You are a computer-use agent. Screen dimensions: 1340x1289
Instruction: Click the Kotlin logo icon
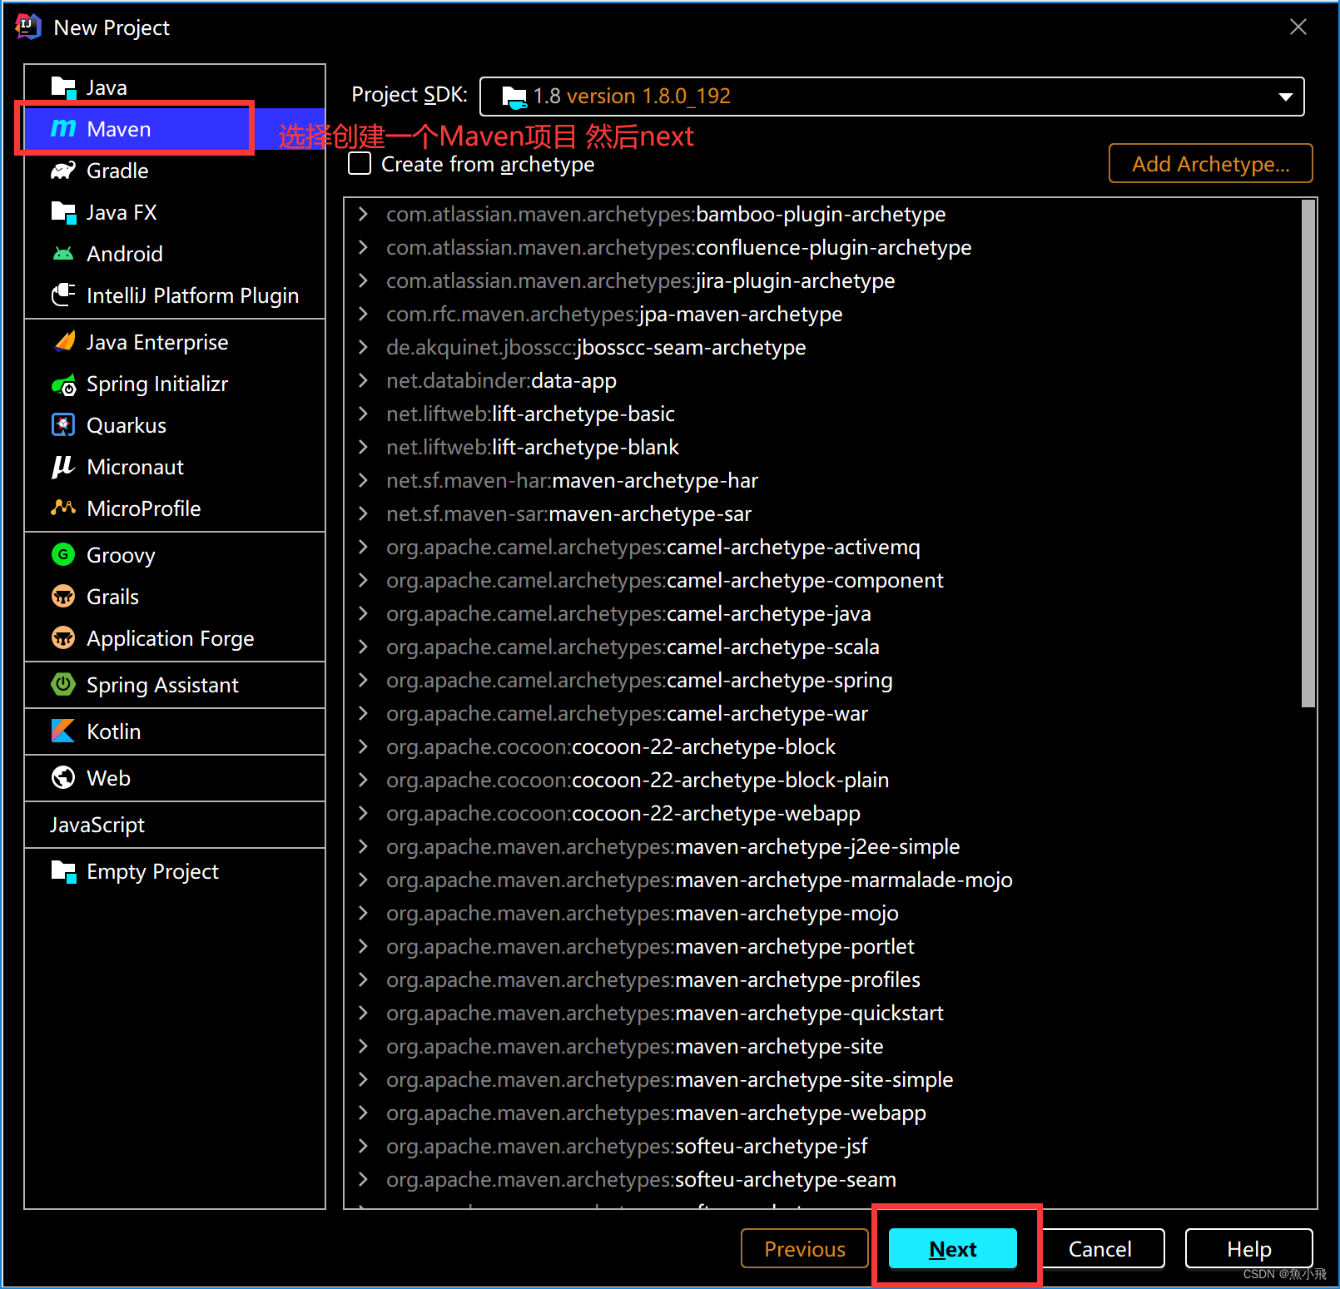(x=63, y=731)
